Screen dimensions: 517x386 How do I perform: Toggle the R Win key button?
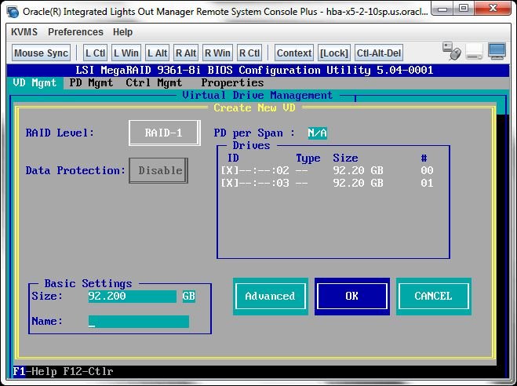(217, 53)
